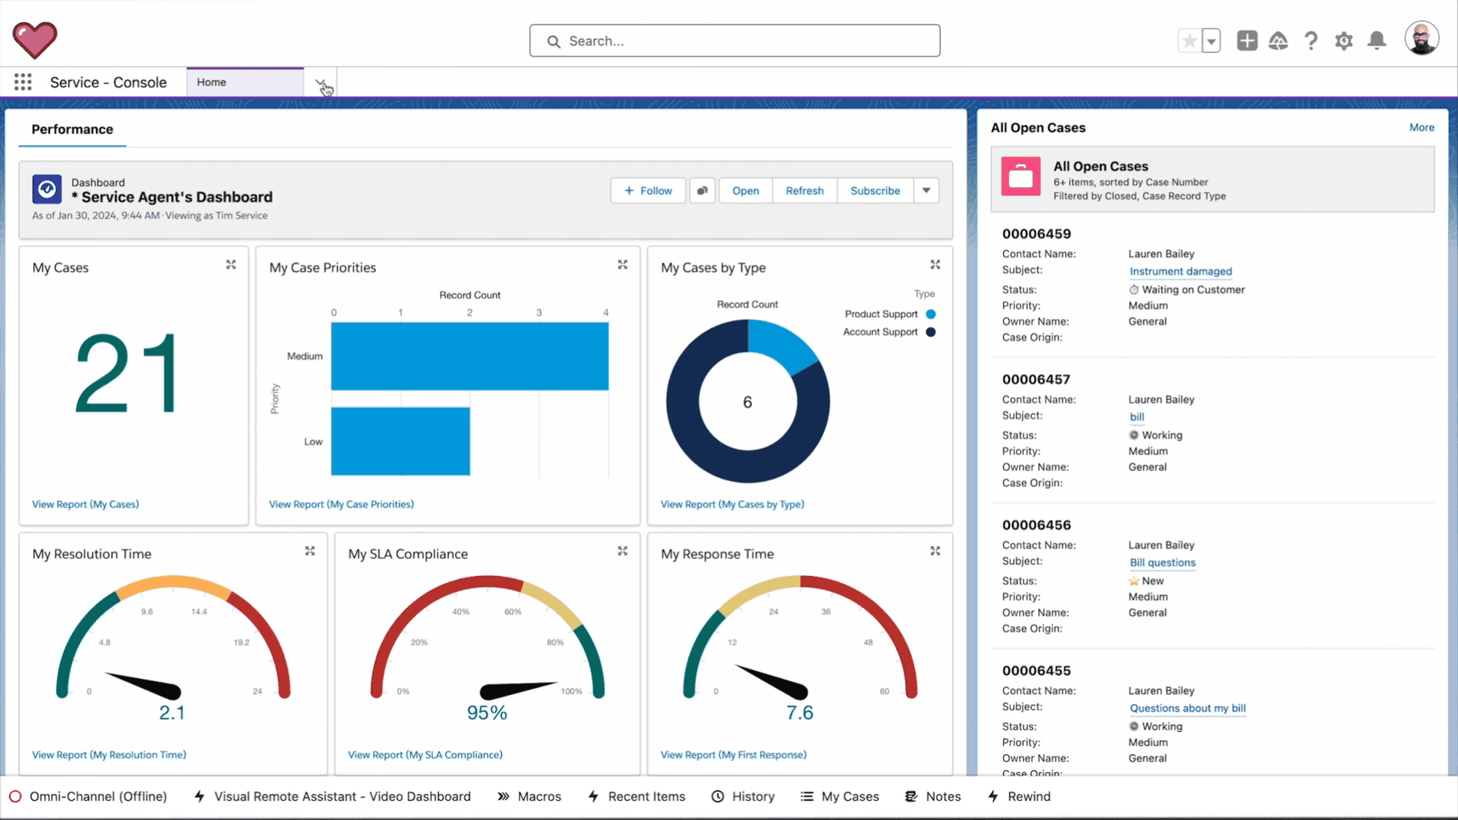The width and height of the screenshot is (1458, 820).
Task: Follow the Service Agent's Dashboard
Action: (x=647, y=190)
